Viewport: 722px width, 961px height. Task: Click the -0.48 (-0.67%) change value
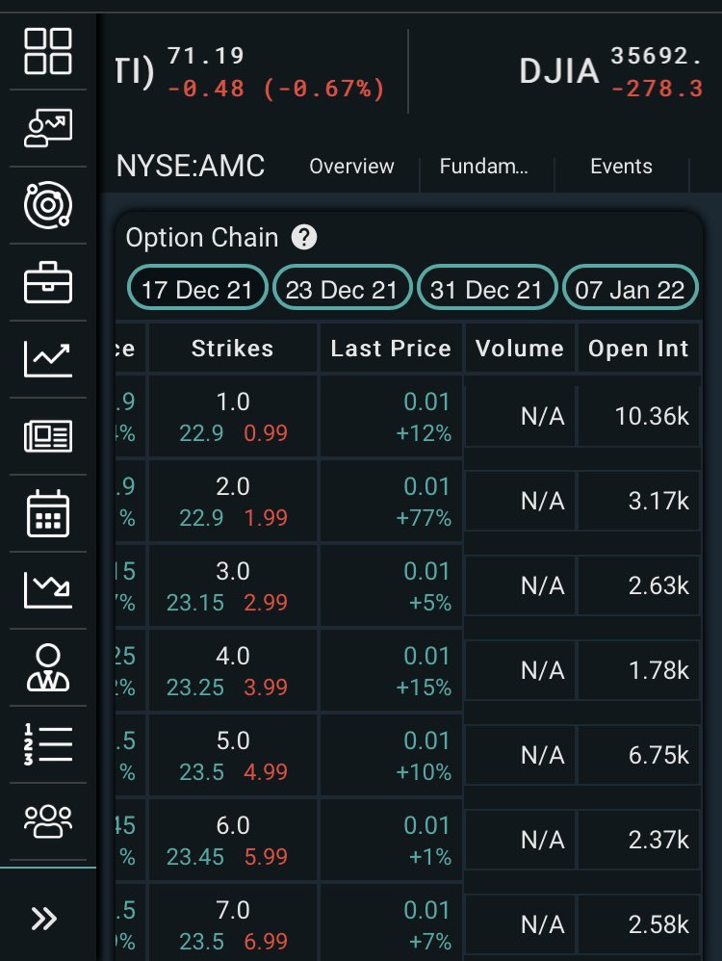coord(276,89)
